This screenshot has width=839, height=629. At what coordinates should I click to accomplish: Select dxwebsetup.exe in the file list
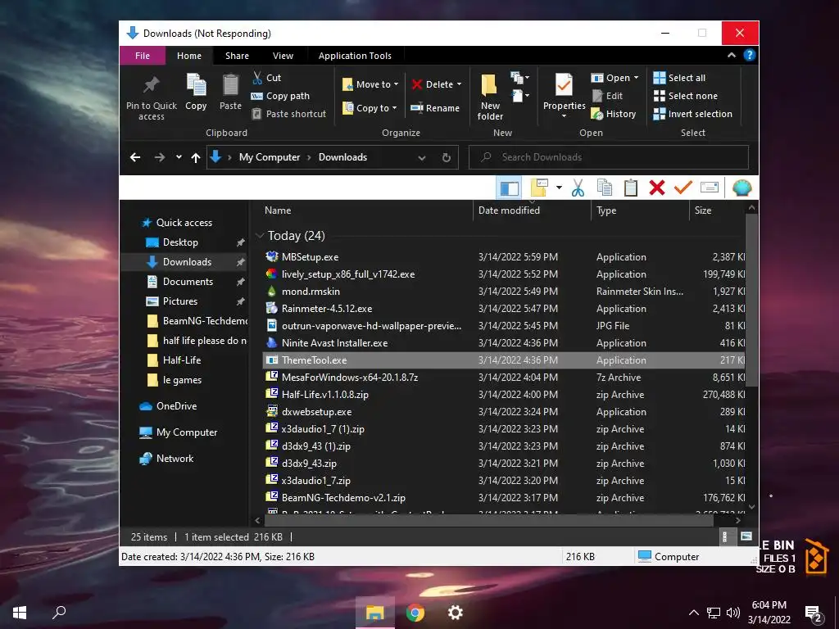point(316,411)
